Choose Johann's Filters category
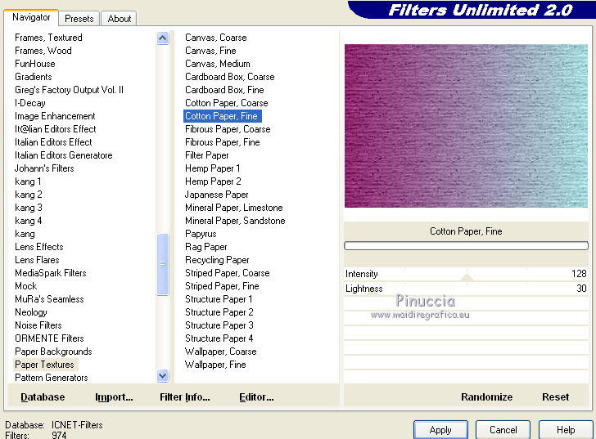 coord(44,168)
